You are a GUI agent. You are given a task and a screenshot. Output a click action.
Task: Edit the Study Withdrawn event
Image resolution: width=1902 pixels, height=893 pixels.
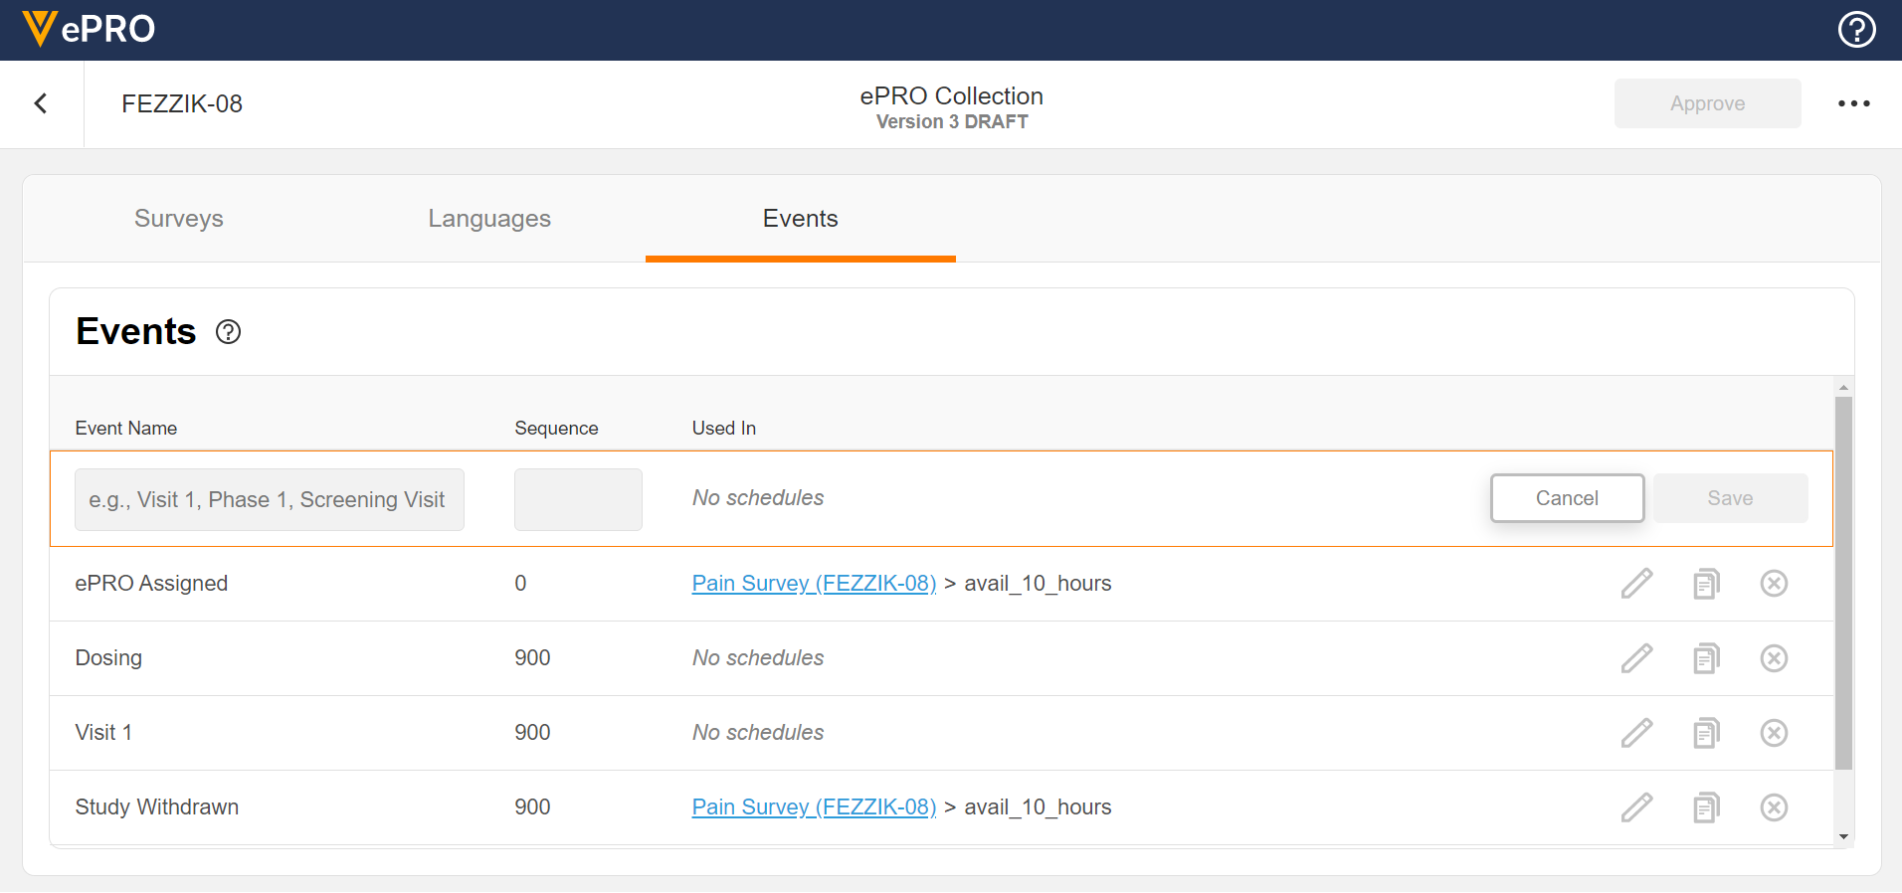[1636, 807]
